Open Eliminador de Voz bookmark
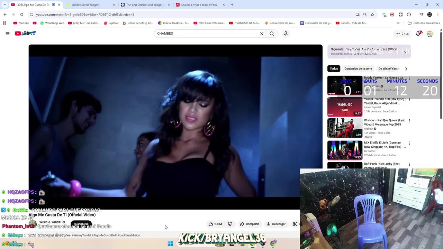Viewport: 443px width, 249px height. [316, 23]
